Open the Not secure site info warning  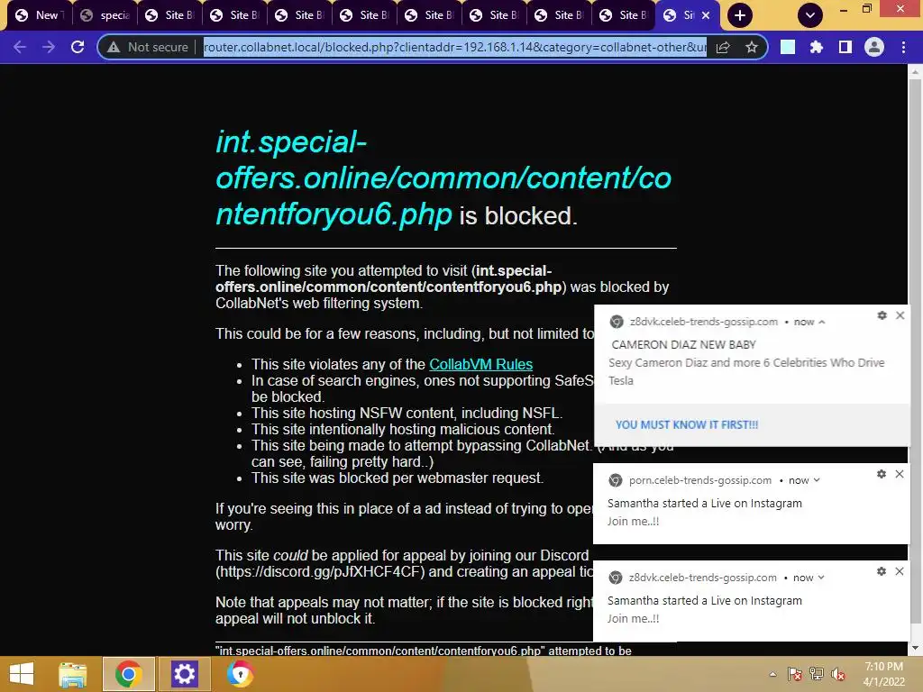pyautogui.click(x=148, y=47)
